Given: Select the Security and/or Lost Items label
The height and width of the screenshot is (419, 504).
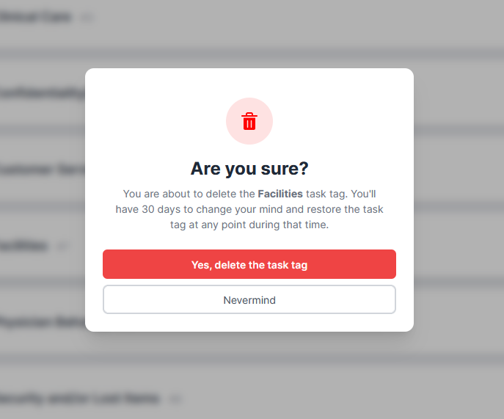Looking at the screenshot, I should (79, 398).
